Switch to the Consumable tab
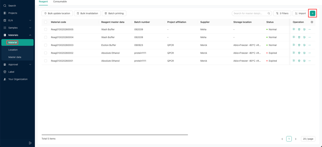Screen dimensions: 322x147 point(60,2)
